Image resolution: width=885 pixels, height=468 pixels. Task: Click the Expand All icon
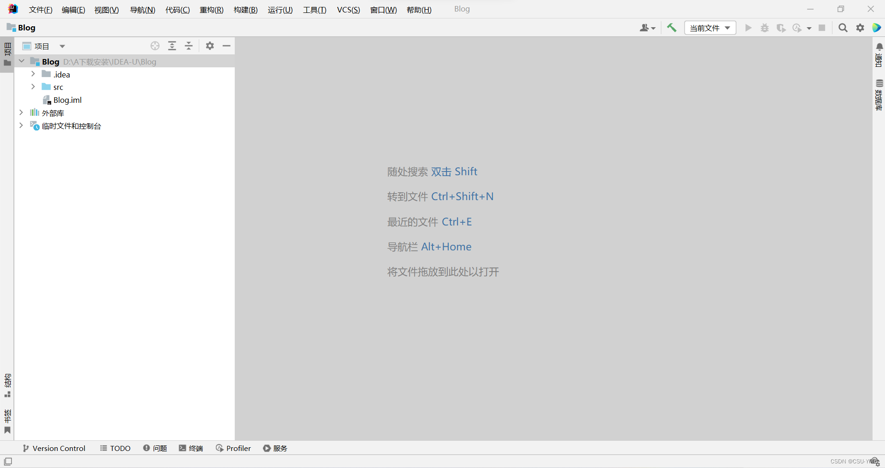[x=172, y=46]
